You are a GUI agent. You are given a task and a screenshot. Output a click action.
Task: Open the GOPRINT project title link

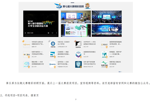point(90,43)
